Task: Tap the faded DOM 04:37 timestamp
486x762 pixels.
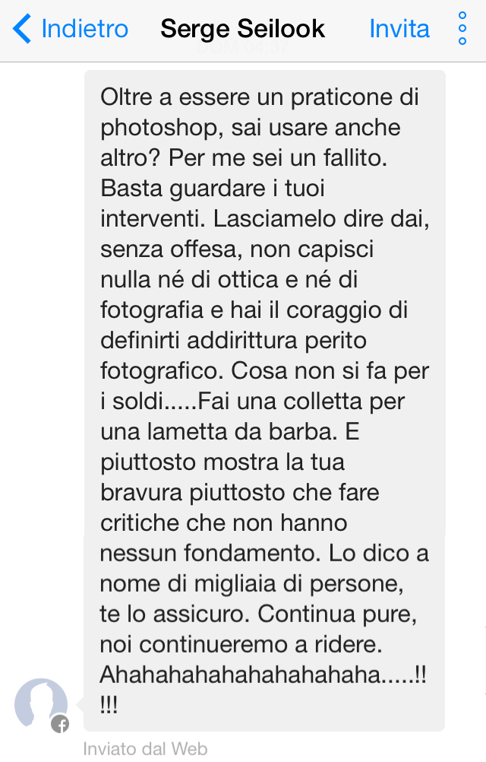Action: point(242,48)
